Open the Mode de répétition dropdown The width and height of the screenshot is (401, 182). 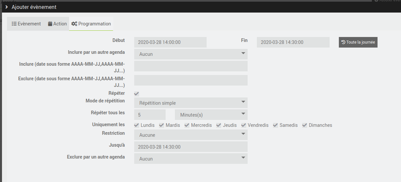click(x=191, y=103)
